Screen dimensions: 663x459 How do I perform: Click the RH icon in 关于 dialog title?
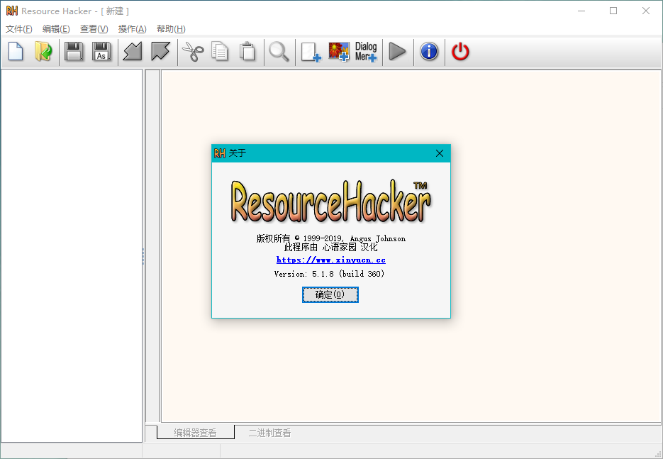tap(220, 153)
